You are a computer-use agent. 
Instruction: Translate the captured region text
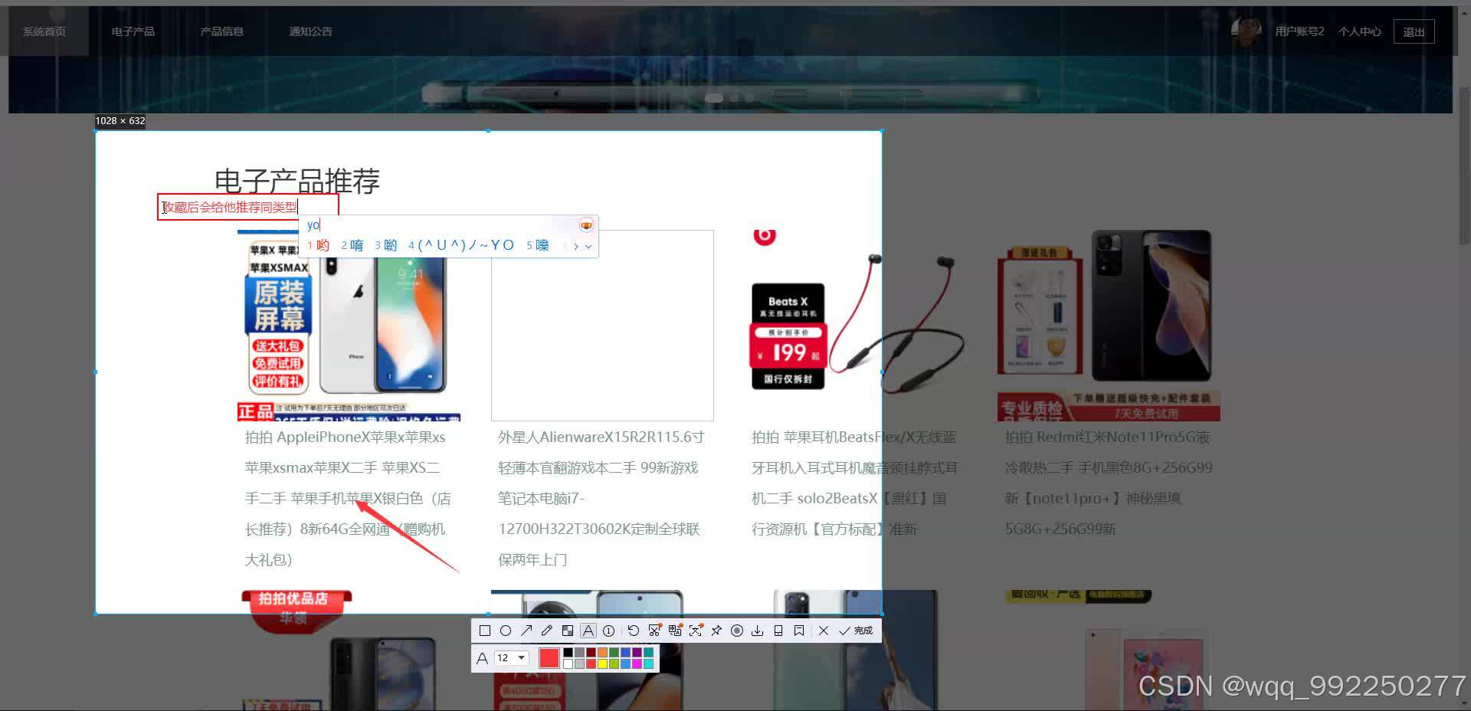675,631
